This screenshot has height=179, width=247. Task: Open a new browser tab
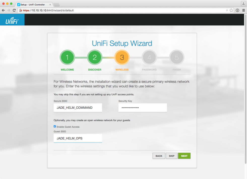click(57, 4)
